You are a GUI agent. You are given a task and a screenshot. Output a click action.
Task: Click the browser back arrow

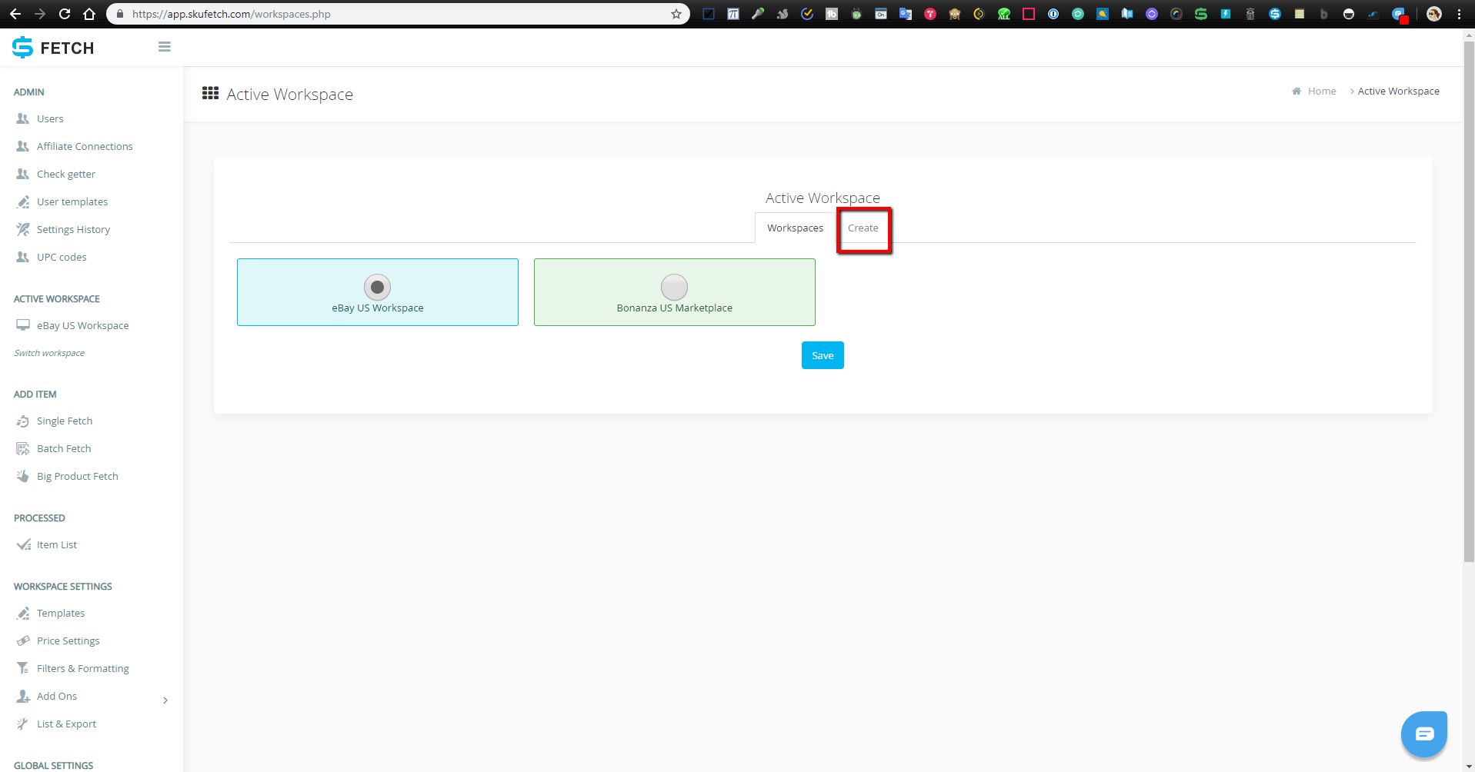[15, 14]
